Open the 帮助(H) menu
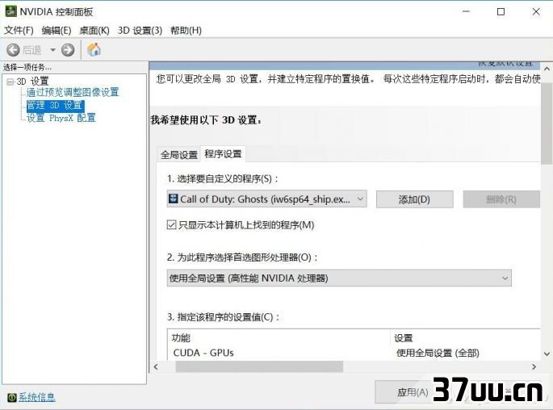Image resolution: width=553 pixels, height=410 pixels. tap(186, 31)
